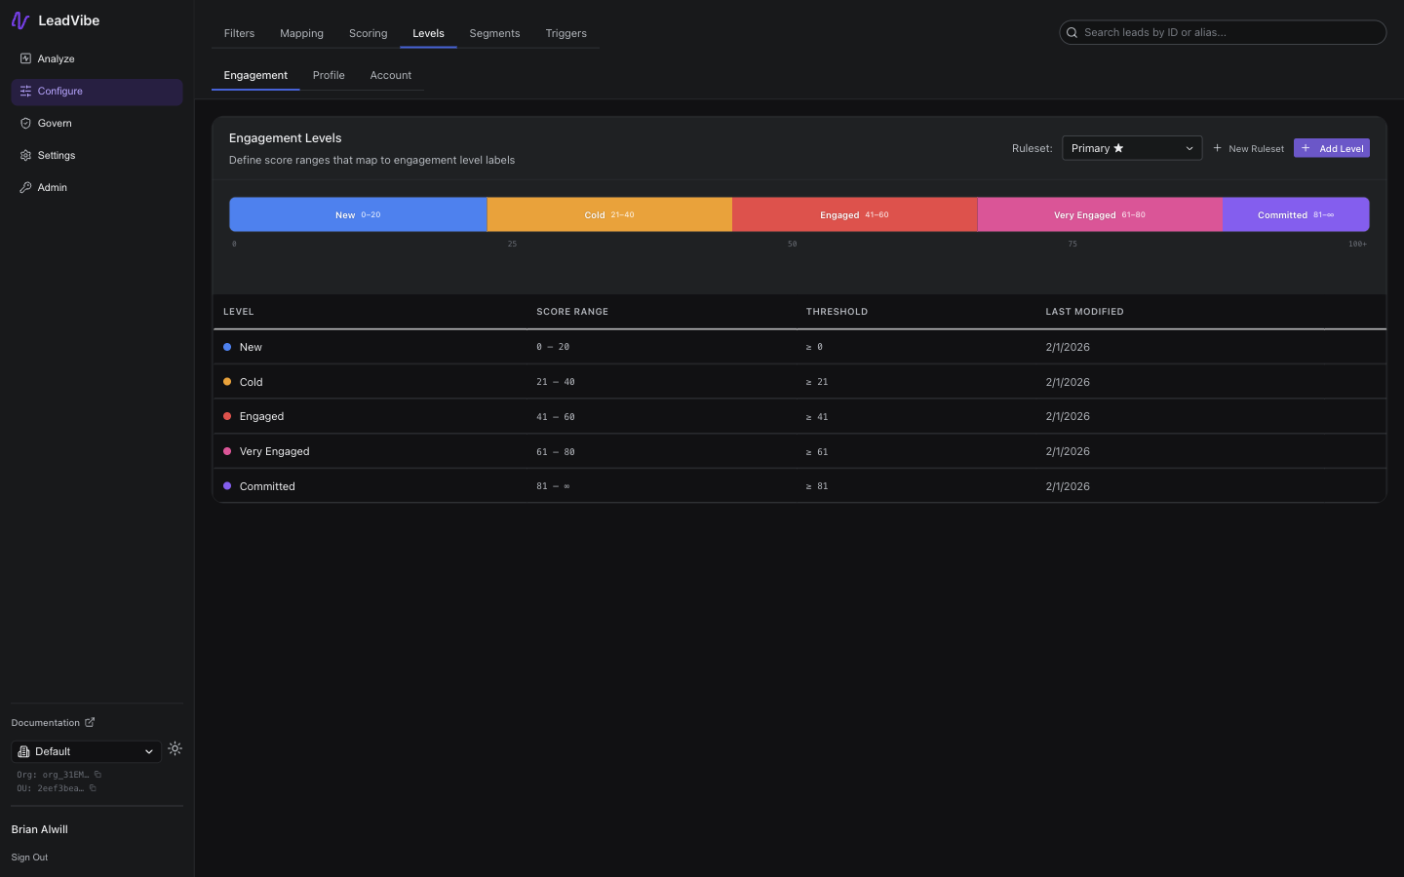Switch to the Profile tab
The width and height of the screenshot is (1404, 877).
(x=329, y=75)
